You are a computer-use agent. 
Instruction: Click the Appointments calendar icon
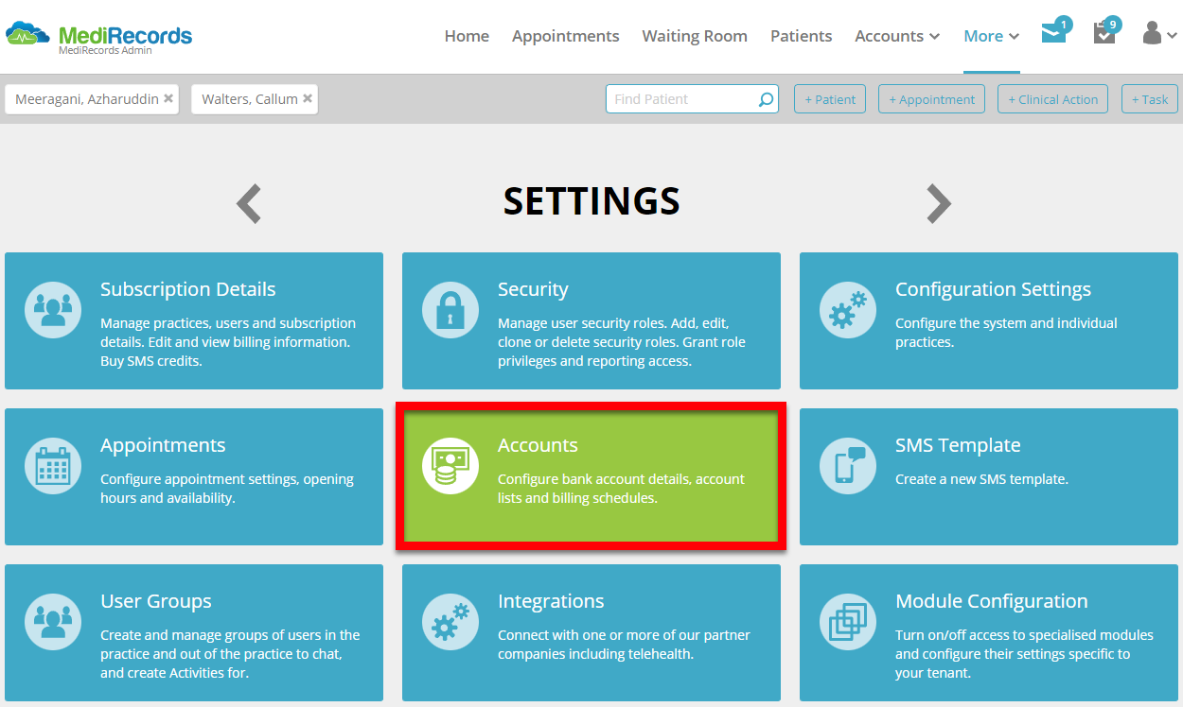coord(53,465)
